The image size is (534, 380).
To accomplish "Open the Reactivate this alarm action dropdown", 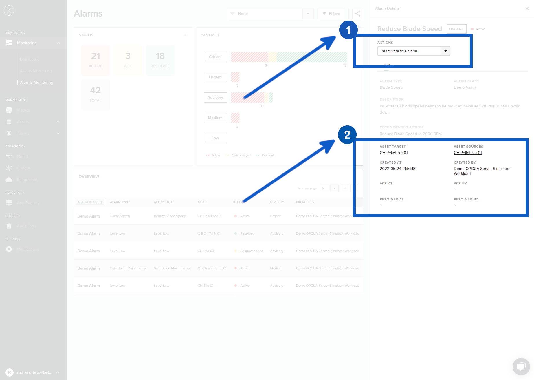I will coord(445,51).
